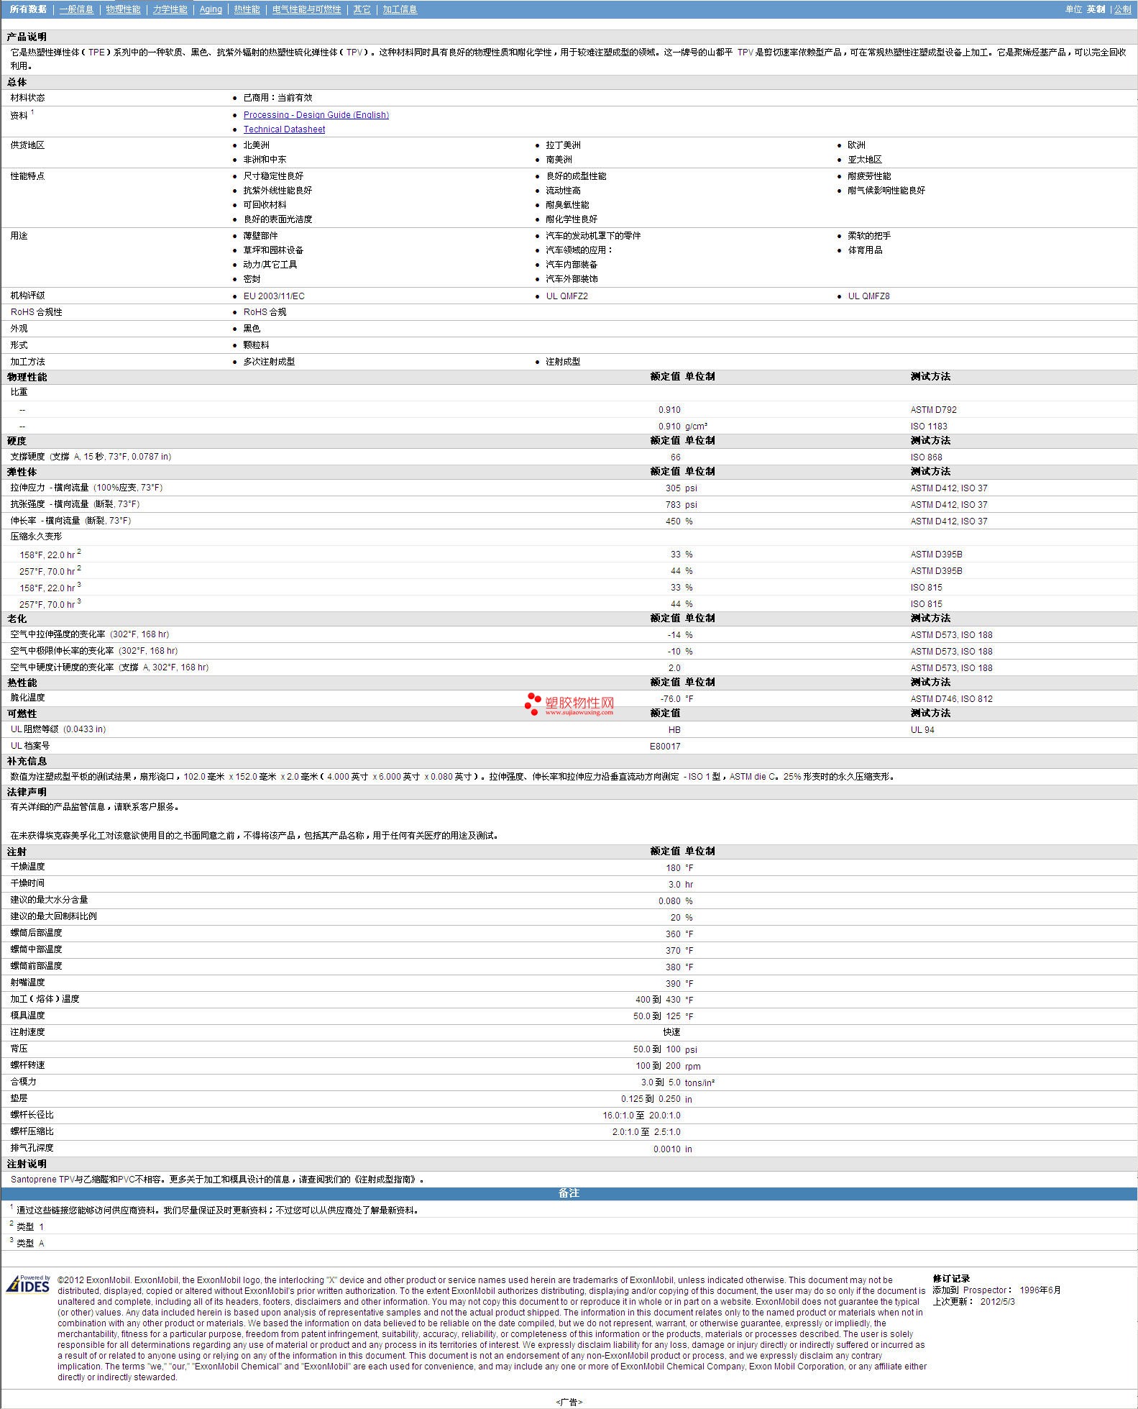Select the 排气孔深度 value 0.0010
The width and height of the screenshot is (1138, 1409).
click(666, 1149)
